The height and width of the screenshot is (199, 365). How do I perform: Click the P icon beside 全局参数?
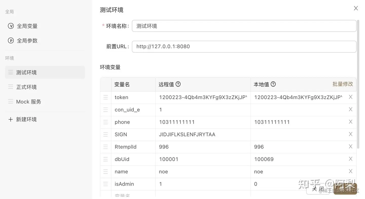(11, 40)
